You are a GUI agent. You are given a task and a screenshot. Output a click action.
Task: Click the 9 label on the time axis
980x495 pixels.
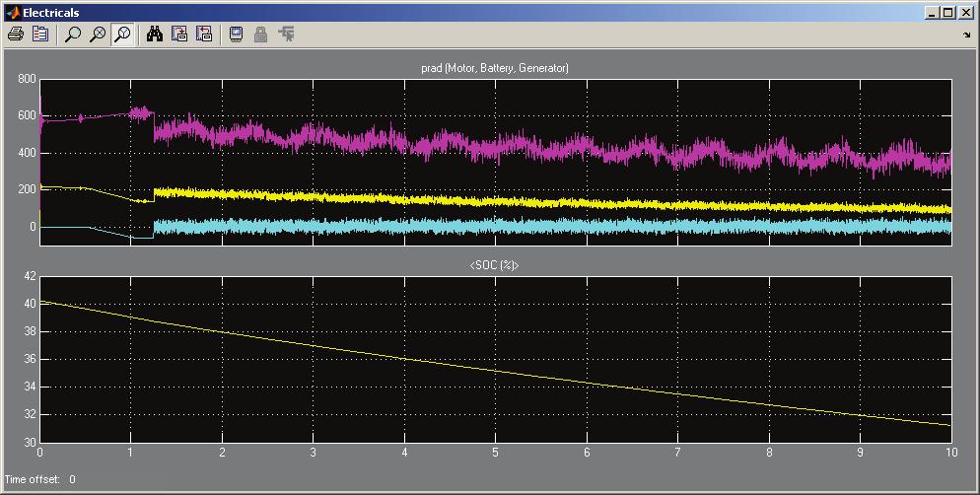[860, 453]
